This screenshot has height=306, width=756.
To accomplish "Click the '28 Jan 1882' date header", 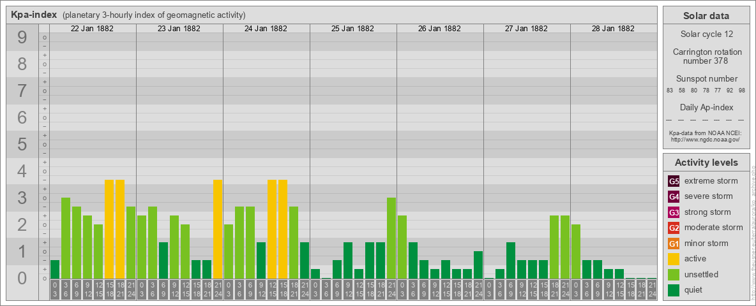I will tap(613, 29).
